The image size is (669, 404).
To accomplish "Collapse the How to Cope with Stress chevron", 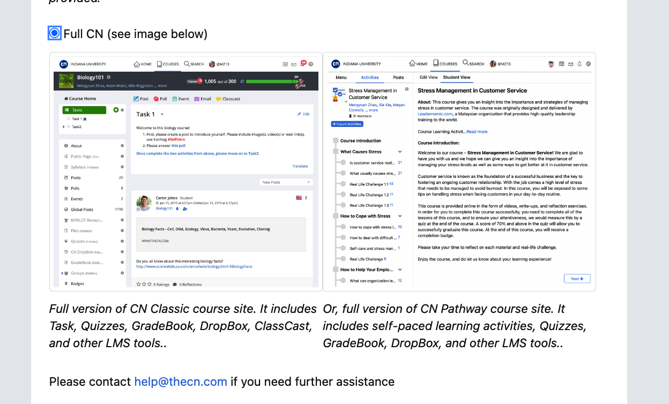I will click(x=400, y=216).
